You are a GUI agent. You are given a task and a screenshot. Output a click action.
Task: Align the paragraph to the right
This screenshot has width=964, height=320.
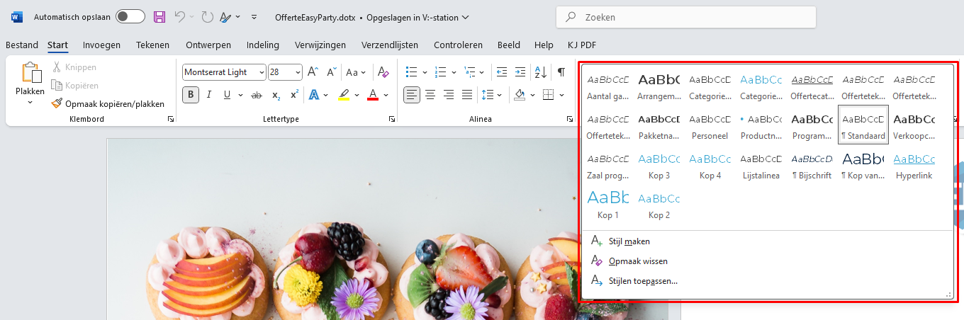point(448,95)
